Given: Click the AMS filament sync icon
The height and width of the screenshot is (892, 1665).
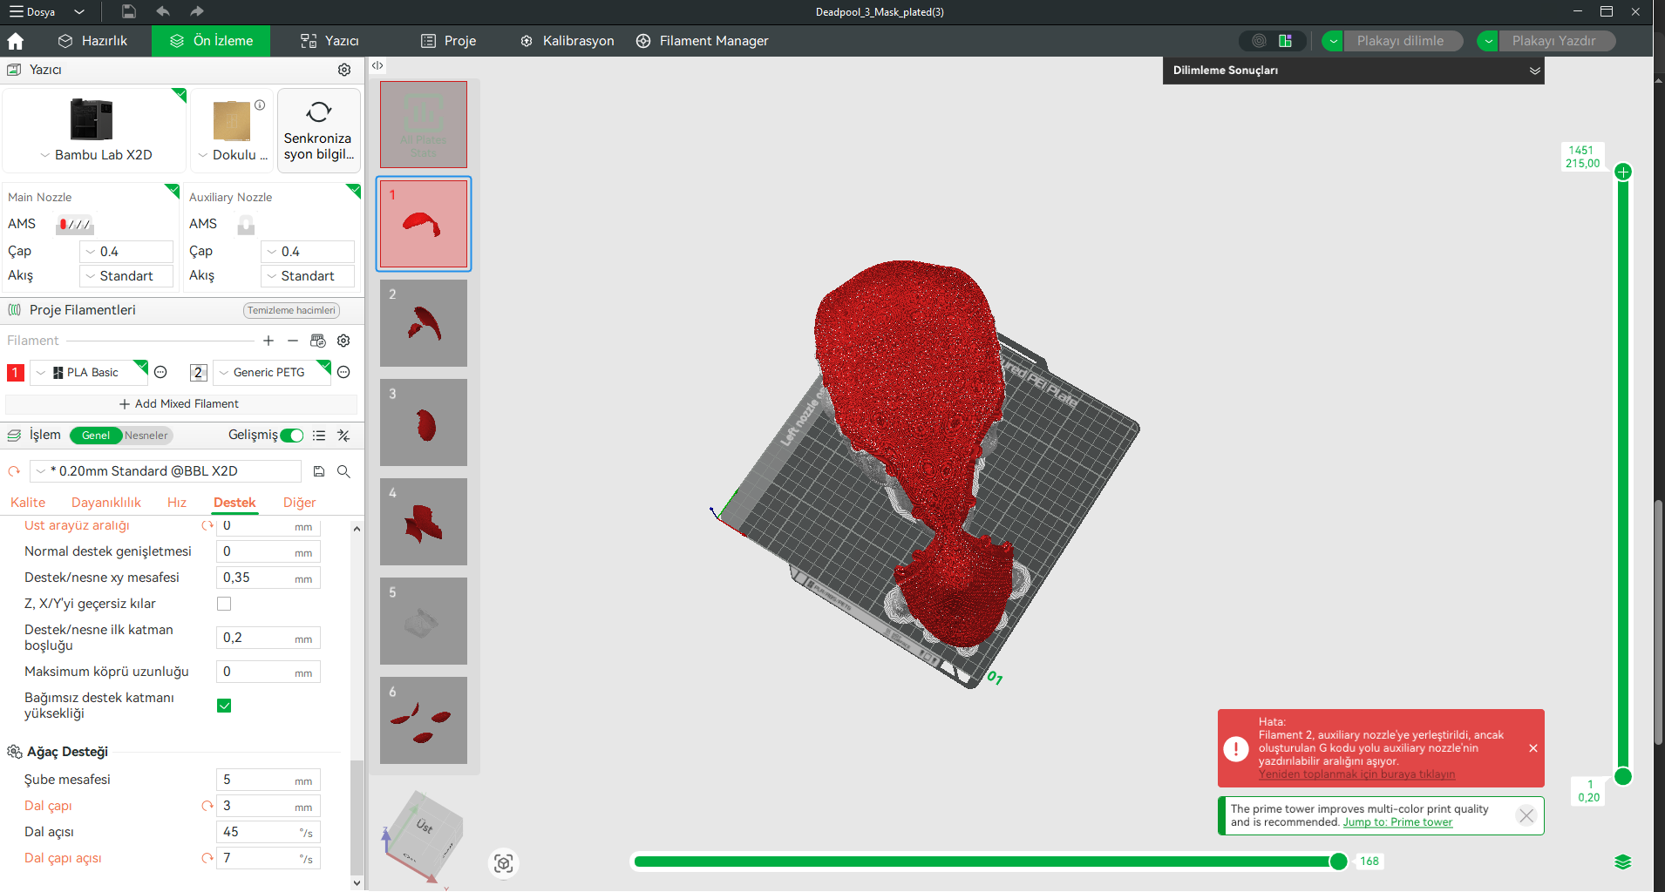Looking at the screenshot, I should coord(318,341).
